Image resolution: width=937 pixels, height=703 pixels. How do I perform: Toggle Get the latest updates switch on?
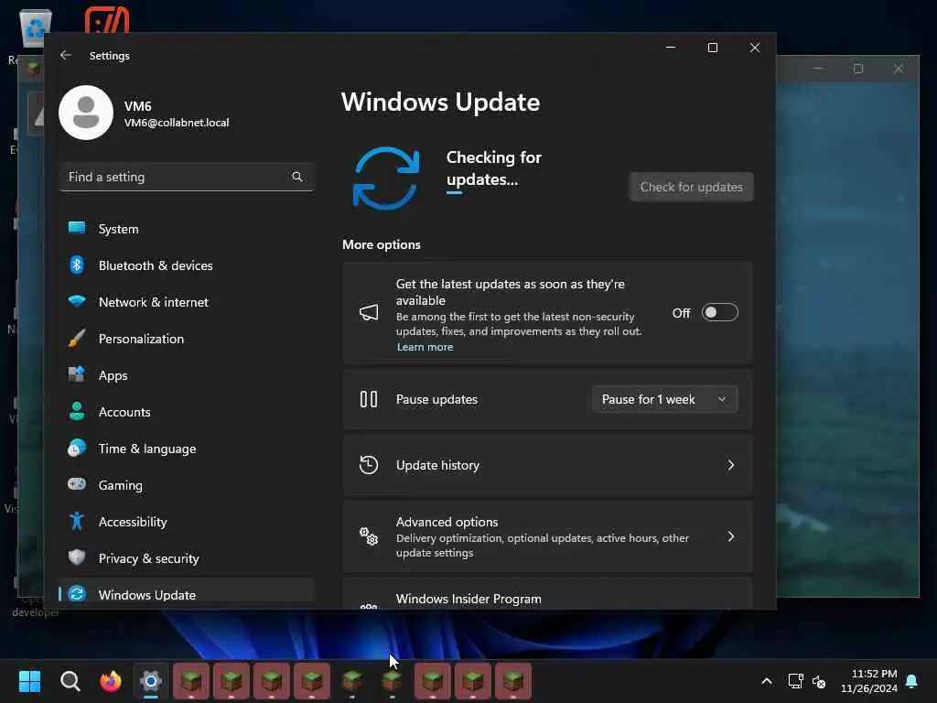point(719,312)
